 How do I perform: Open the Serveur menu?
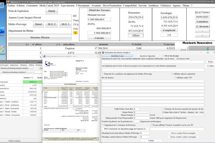pos(142,6)
